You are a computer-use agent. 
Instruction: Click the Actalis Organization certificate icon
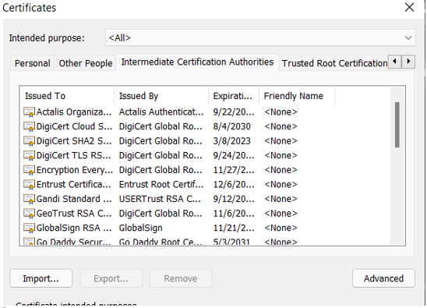click(29, 112)
